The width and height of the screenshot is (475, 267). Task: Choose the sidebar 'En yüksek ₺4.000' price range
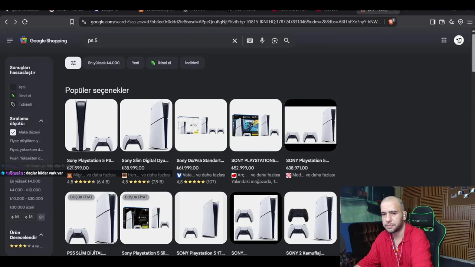pyautogui.click(x=25, y=181)
